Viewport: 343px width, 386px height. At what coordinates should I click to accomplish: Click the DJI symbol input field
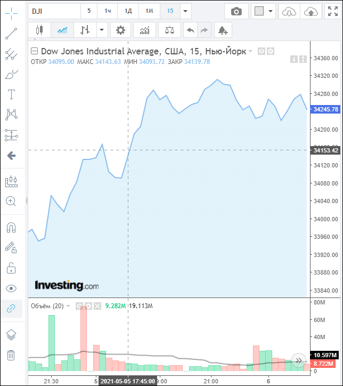[x=54, y=11]
